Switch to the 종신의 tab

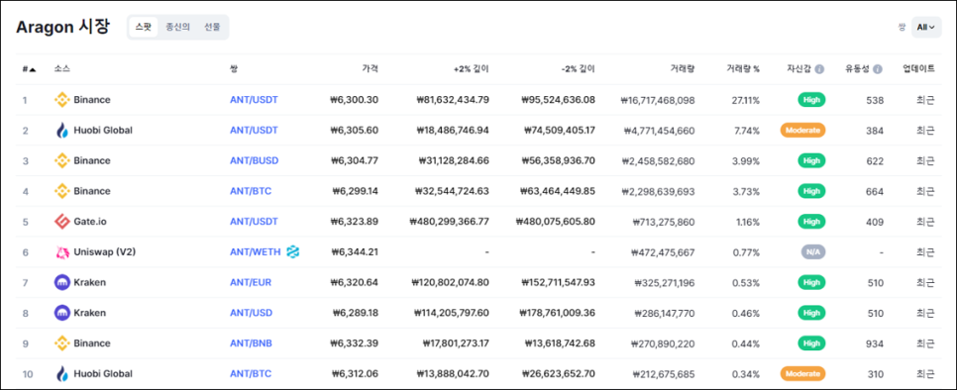click(x=177, y=28)
